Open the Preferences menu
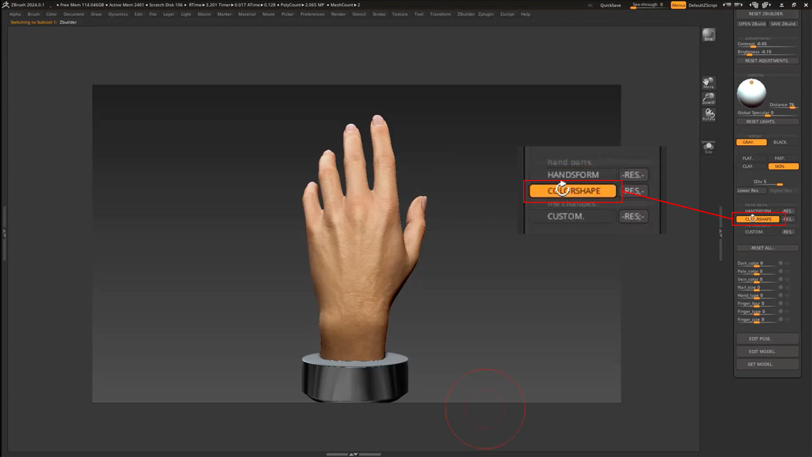Screen dimensions: 812x457 click(x=312, y=14)
